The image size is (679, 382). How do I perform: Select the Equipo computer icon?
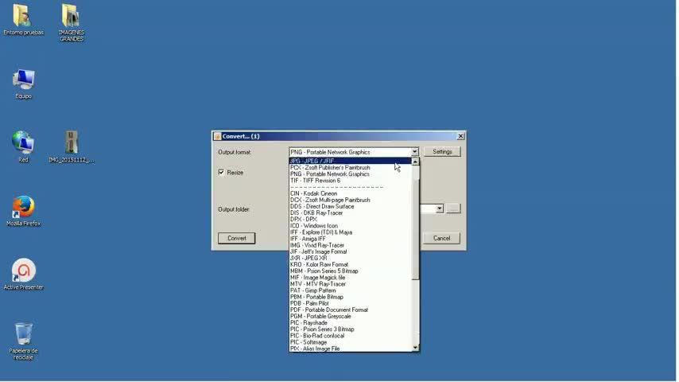23,84
